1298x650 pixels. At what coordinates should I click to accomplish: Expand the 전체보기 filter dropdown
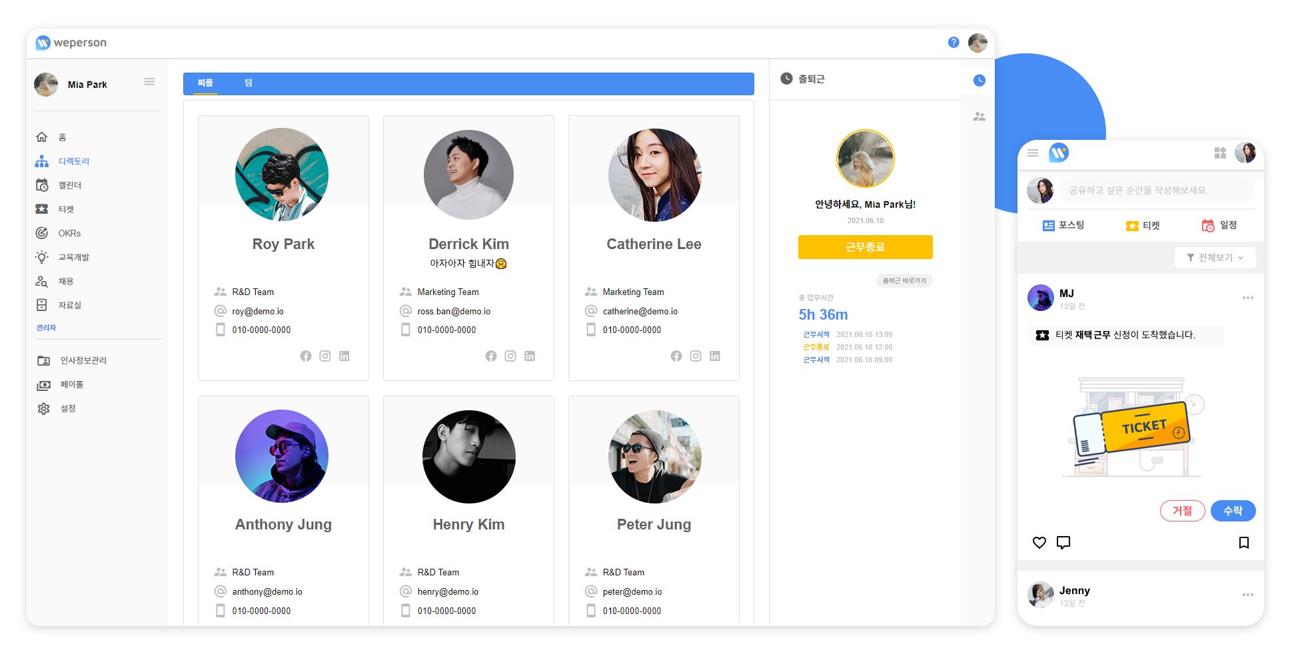1215,258
